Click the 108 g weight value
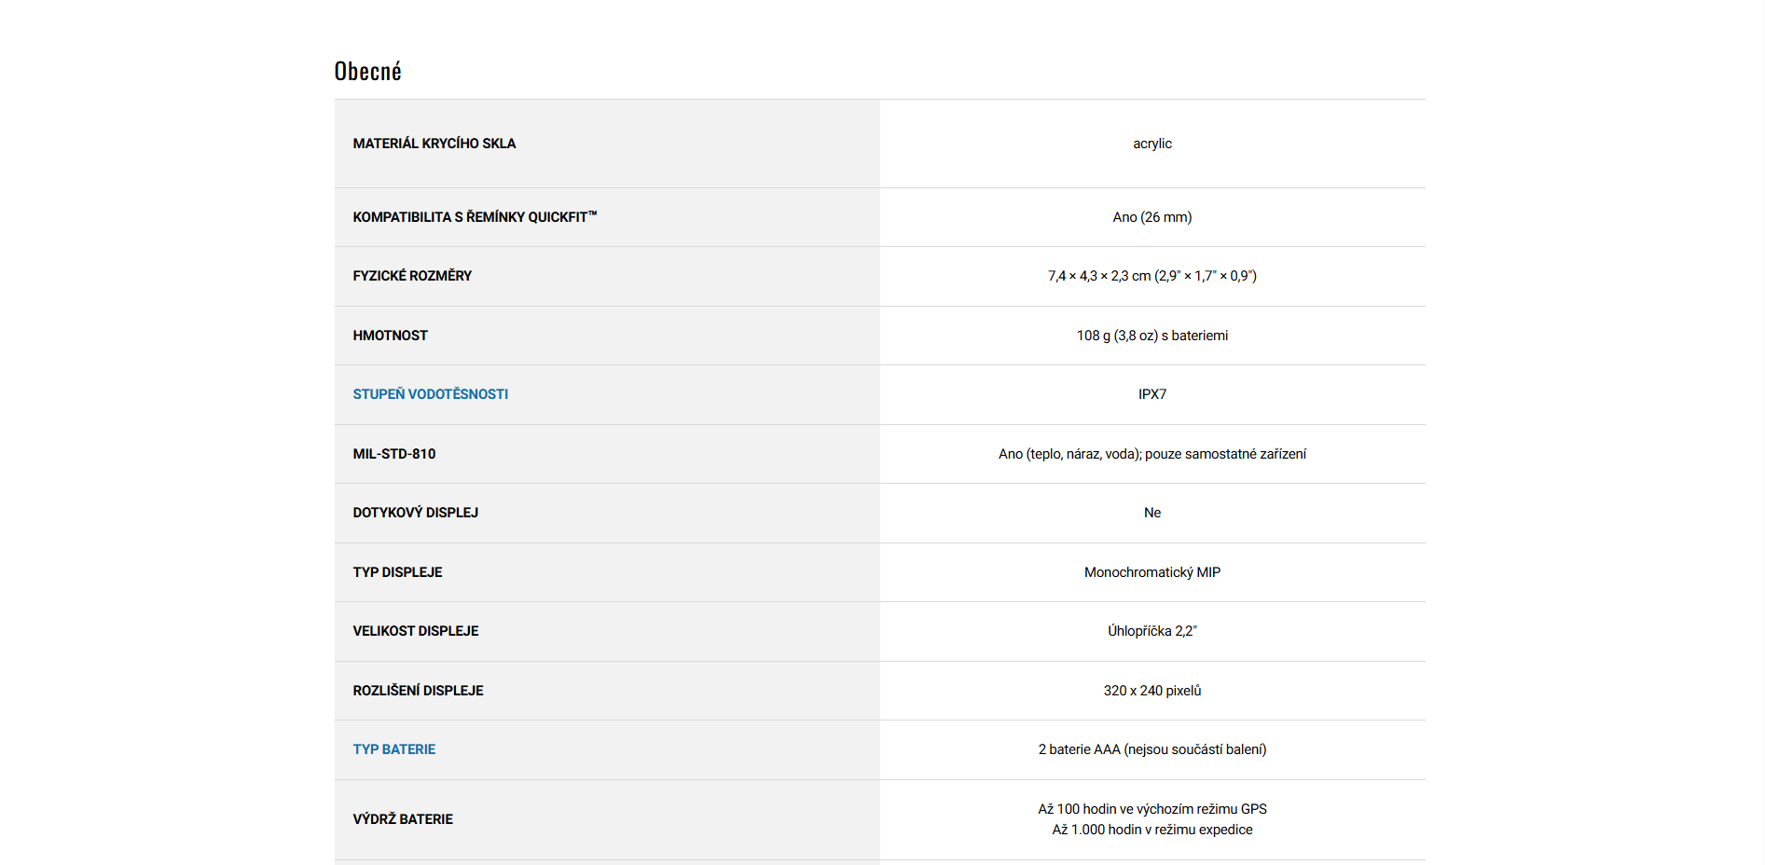The height and width of the screenshot is (865, 1765). point(1151,336)
